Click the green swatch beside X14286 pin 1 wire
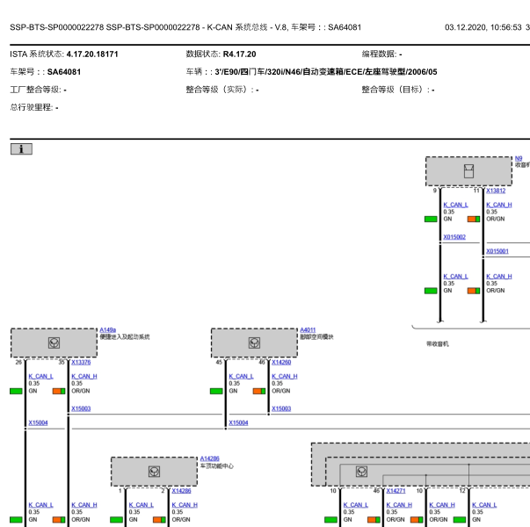 point(116,520)
